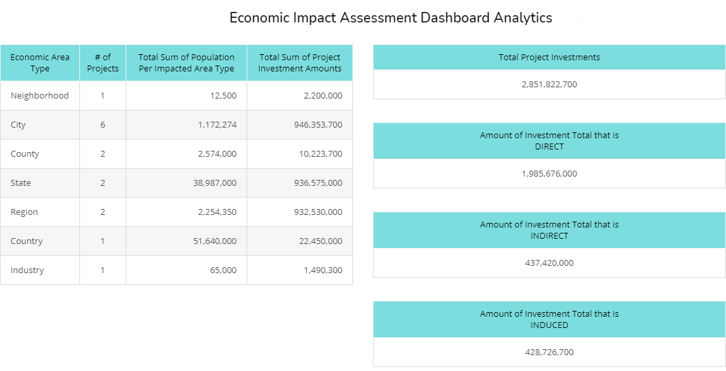Viewport: 726px width, 371px height.
Task: Click the Economic Area Type column header
Action: coord(40,63)
